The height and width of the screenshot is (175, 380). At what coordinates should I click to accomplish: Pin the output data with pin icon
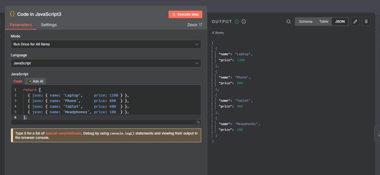pyautogui.click(x=366, y=22)
